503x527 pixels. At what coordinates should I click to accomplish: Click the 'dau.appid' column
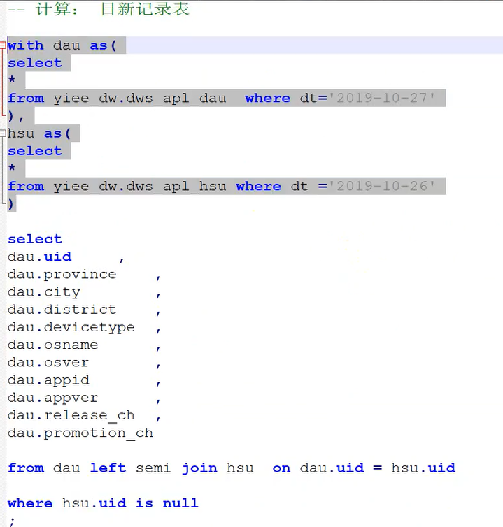pyautogui.click(x=48, y=380)
